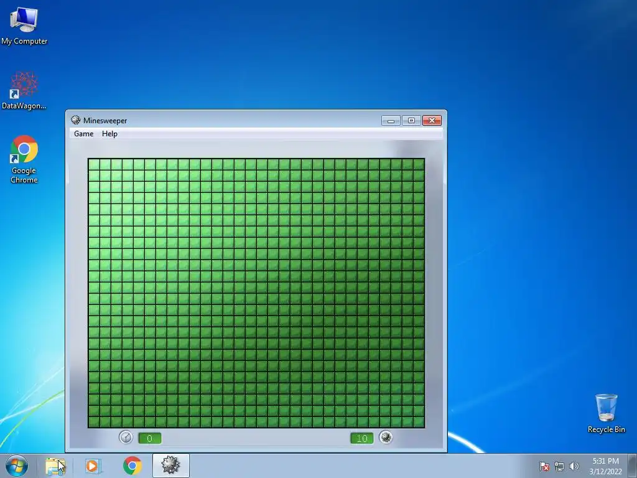Screen dimensions: 637x478
Task: Close the Minesweeper window
Action: coord(432,120)
